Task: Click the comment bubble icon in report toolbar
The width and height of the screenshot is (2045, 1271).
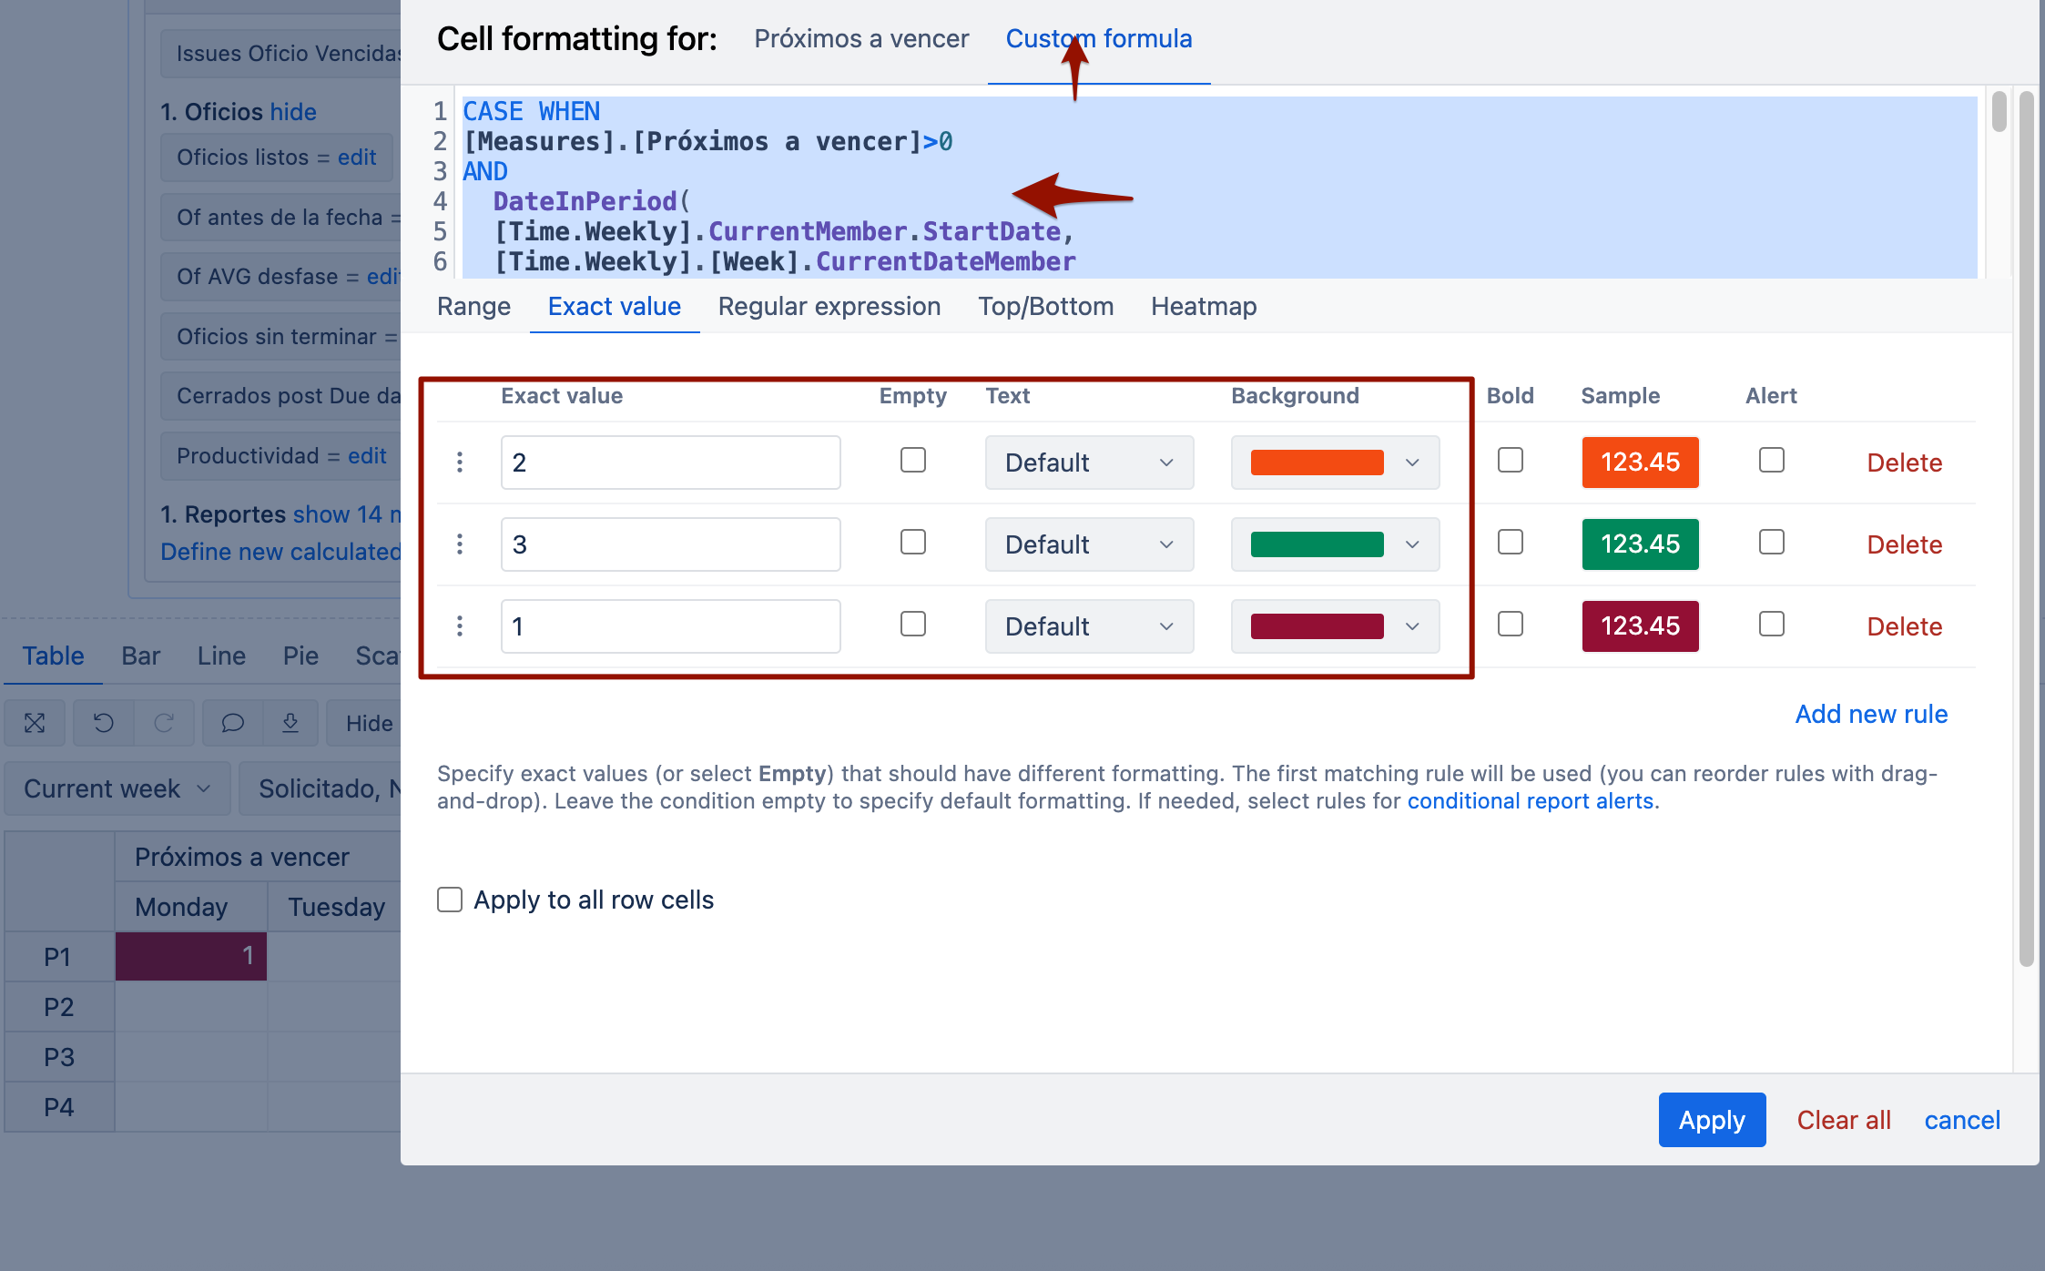Action: (233, 723)
